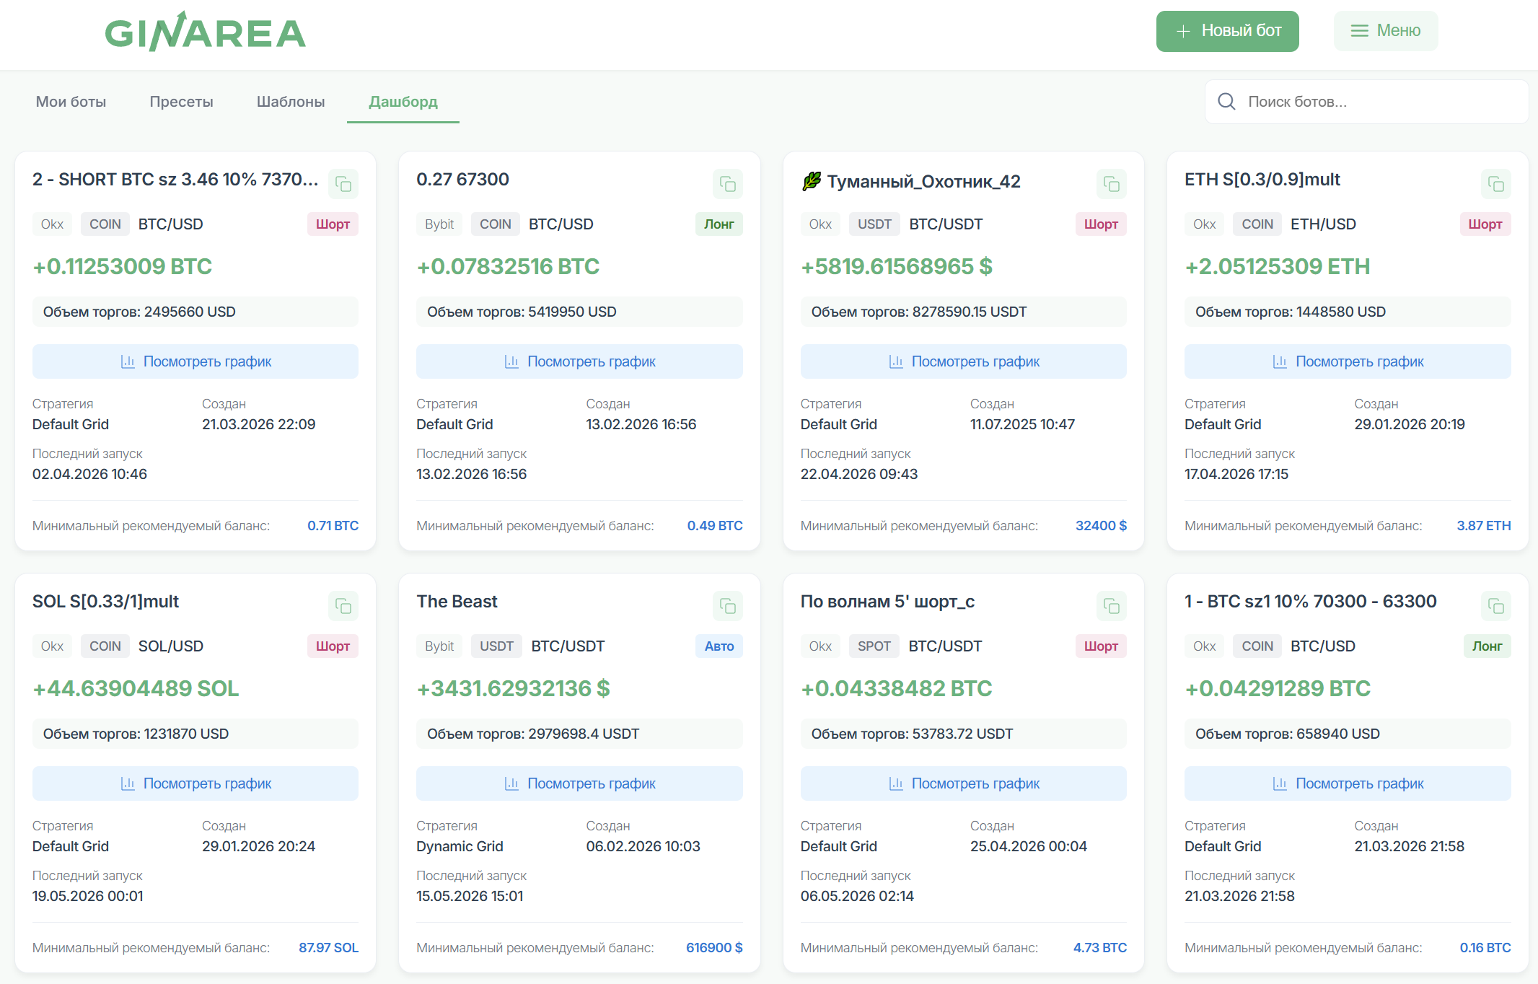Click copy icon on SOL S[0.33/1]mult card
Screen dimensions: 1538x984
click(343, 606)
